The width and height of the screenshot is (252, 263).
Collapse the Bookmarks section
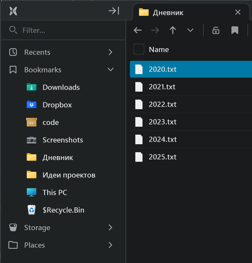point(110,70)
